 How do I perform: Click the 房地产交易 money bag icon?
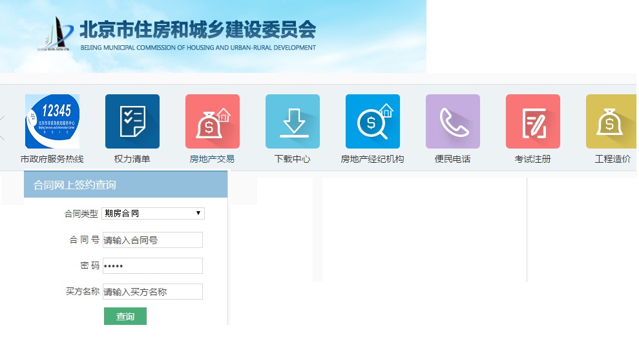213,121
